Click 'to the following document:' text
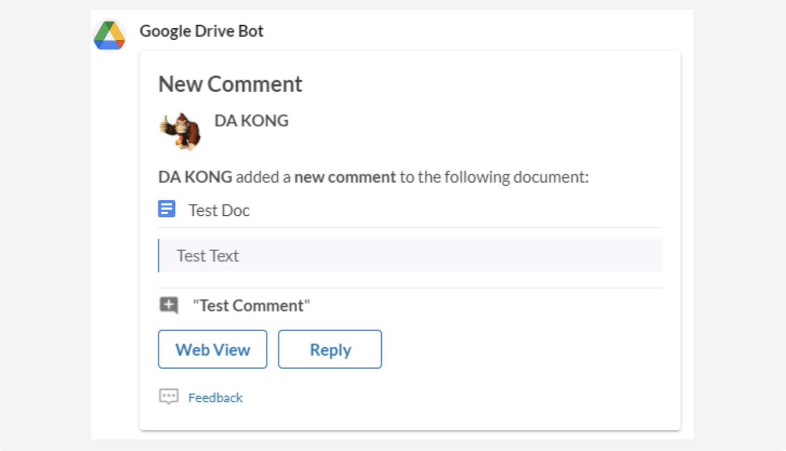The width and height of the screenshot is (786, 451). (494, 177)
